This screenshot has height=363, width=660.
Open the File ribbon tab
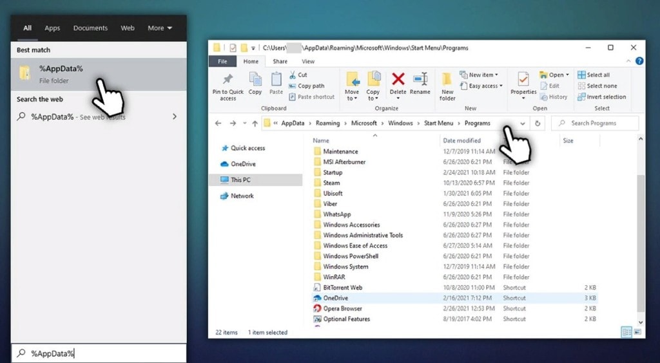(222, 61)
